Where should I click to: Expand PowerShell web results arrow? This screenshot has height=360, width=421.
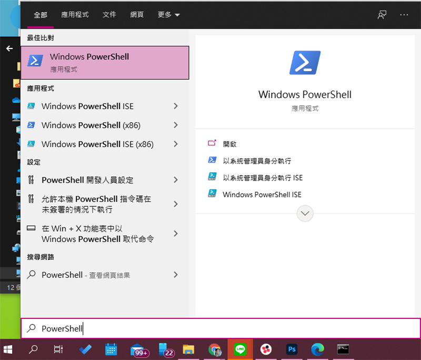tap(176, 275)
